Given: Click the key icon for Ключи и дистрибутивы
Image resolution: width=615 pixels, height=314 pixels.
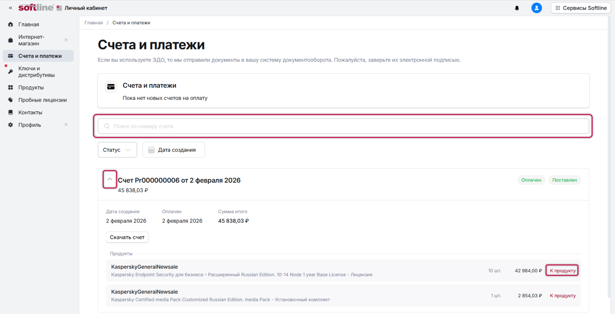Looking at the screenshot, I should pyautogui.click(x=10, y=72).
